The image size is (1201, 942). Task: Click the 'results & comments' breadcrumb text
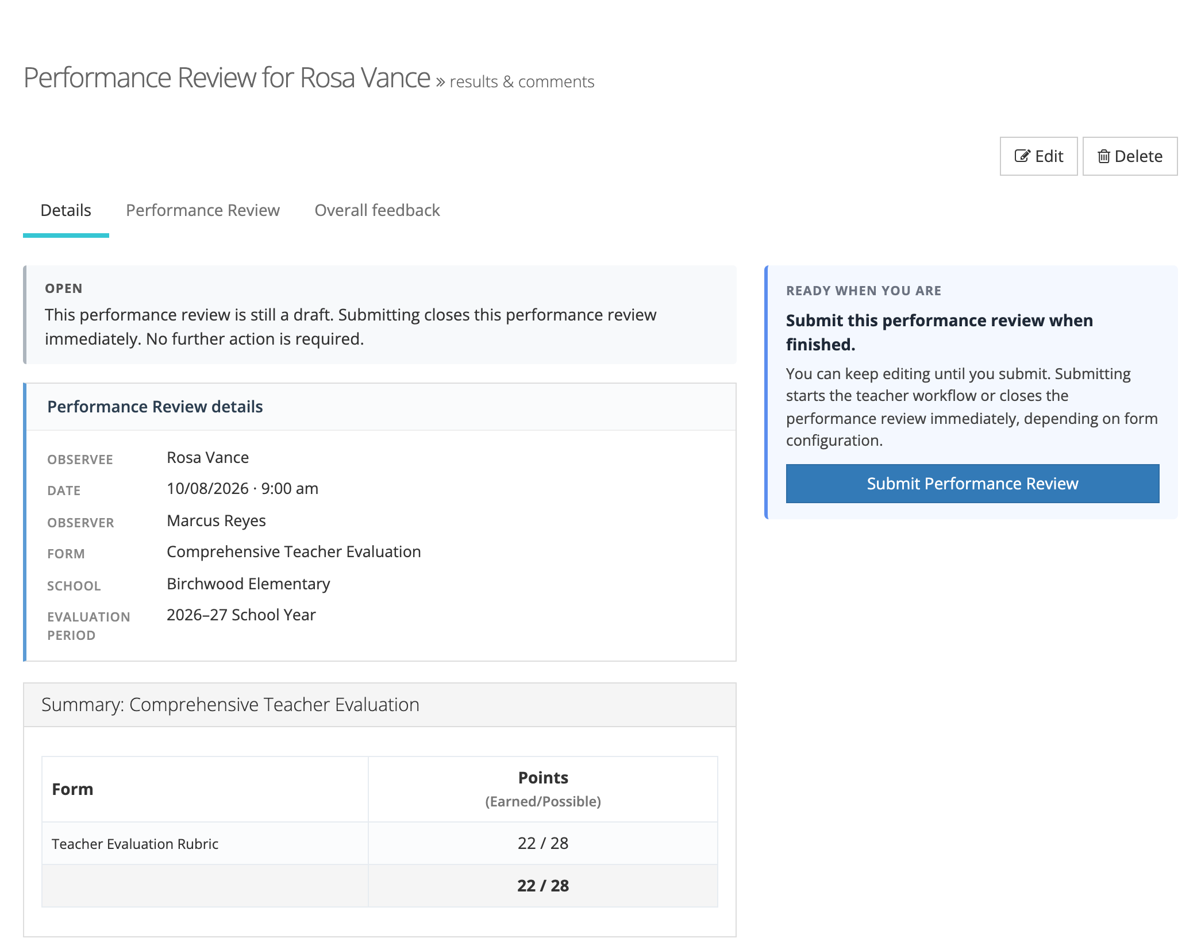[522, 82]
